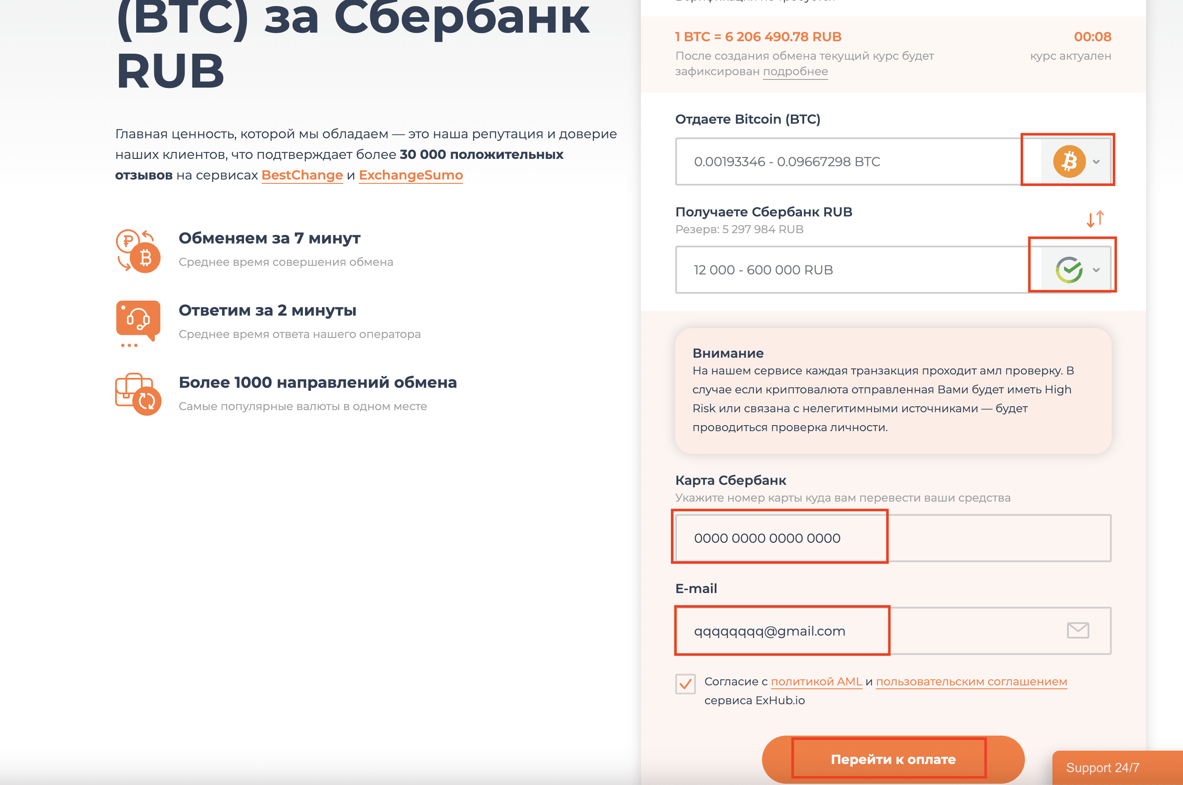The width and height of the screenshot is (1183, 785).
Task: Expand the Bitcoin currency dropdown
Action: coord(1097,161)
